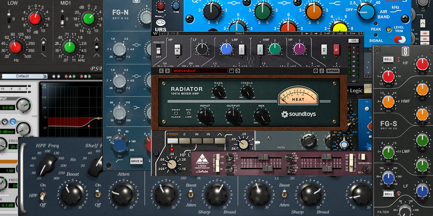Image resolution: width=433 pixels, height=216 pixels.
Task: Toggle the red phase invert button
Action: [x=336, y=49]
